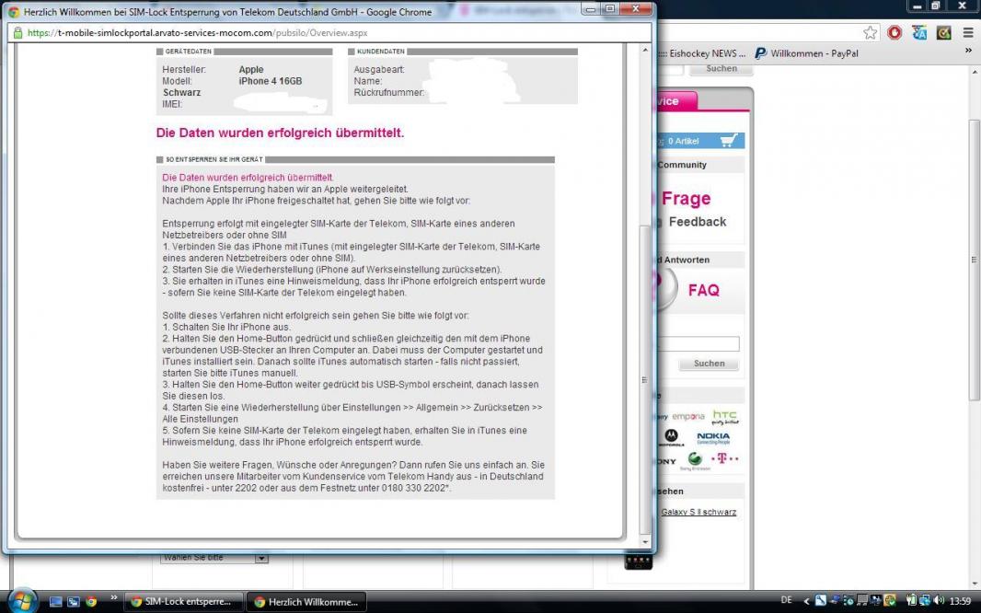Select the Nokia brand logo
981x613 pixels.
[x=713, y=438]
